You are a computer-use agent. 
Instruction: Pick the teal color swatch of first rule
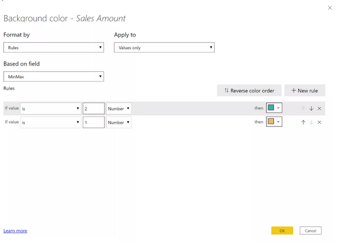point(271,108)
